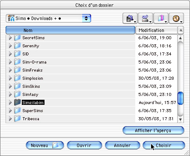
Task: Click the Afficher l'aperçu button
Action: (153, 130)
